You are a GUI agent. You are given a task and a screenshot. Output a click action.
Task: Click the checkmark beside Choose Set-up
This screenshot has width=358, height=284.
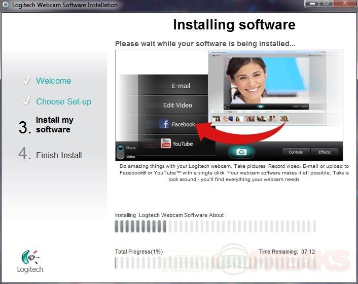(x=26, y=101)
